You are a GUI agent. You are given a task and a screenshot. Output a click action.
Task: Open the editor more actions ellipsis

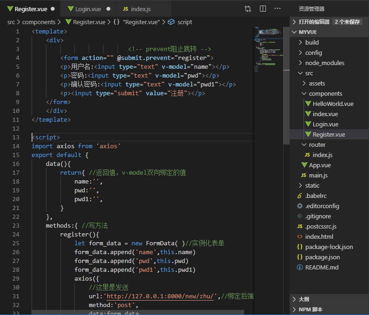[278, 9]
